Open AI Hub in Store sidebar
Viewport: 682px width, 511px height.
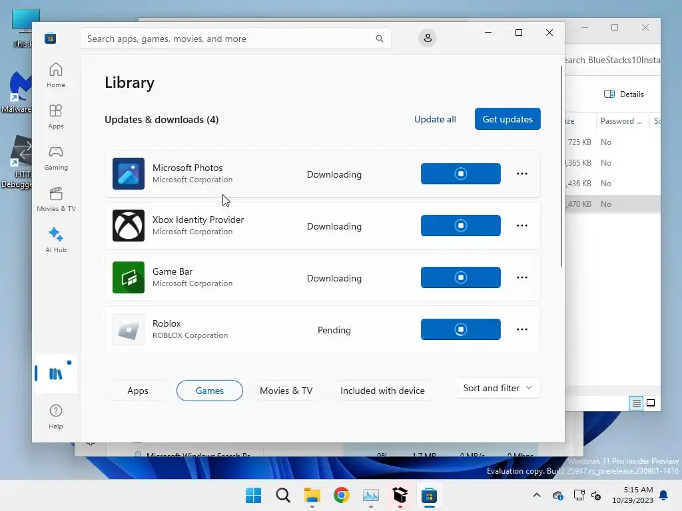pyautogui.click(x=56, y=240)
